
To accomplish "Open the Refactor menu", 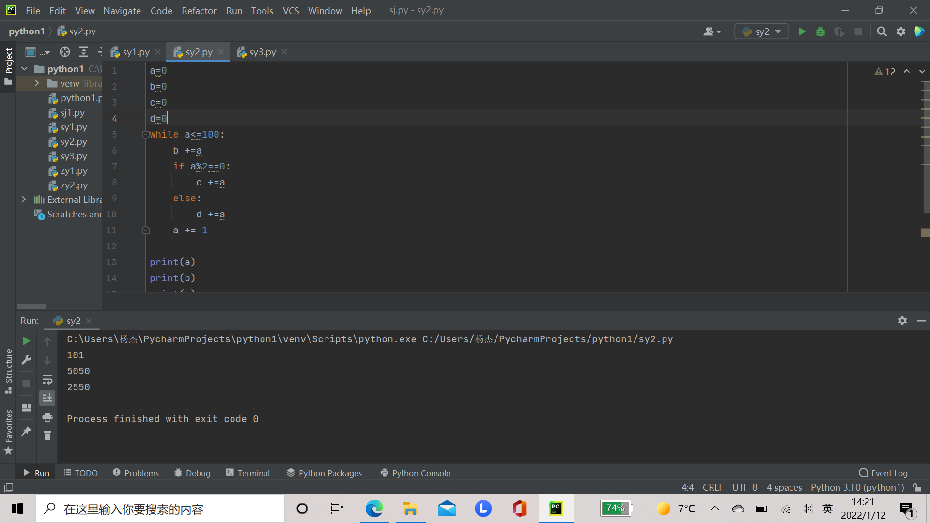I will (199, 11).
